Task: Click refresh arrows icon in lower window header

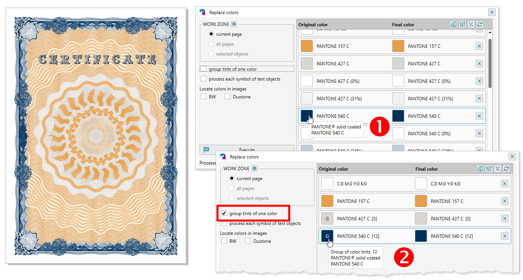Action: (506, 169)
